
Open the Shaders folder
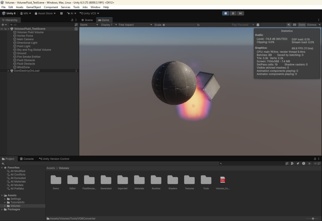click(173, 182)
